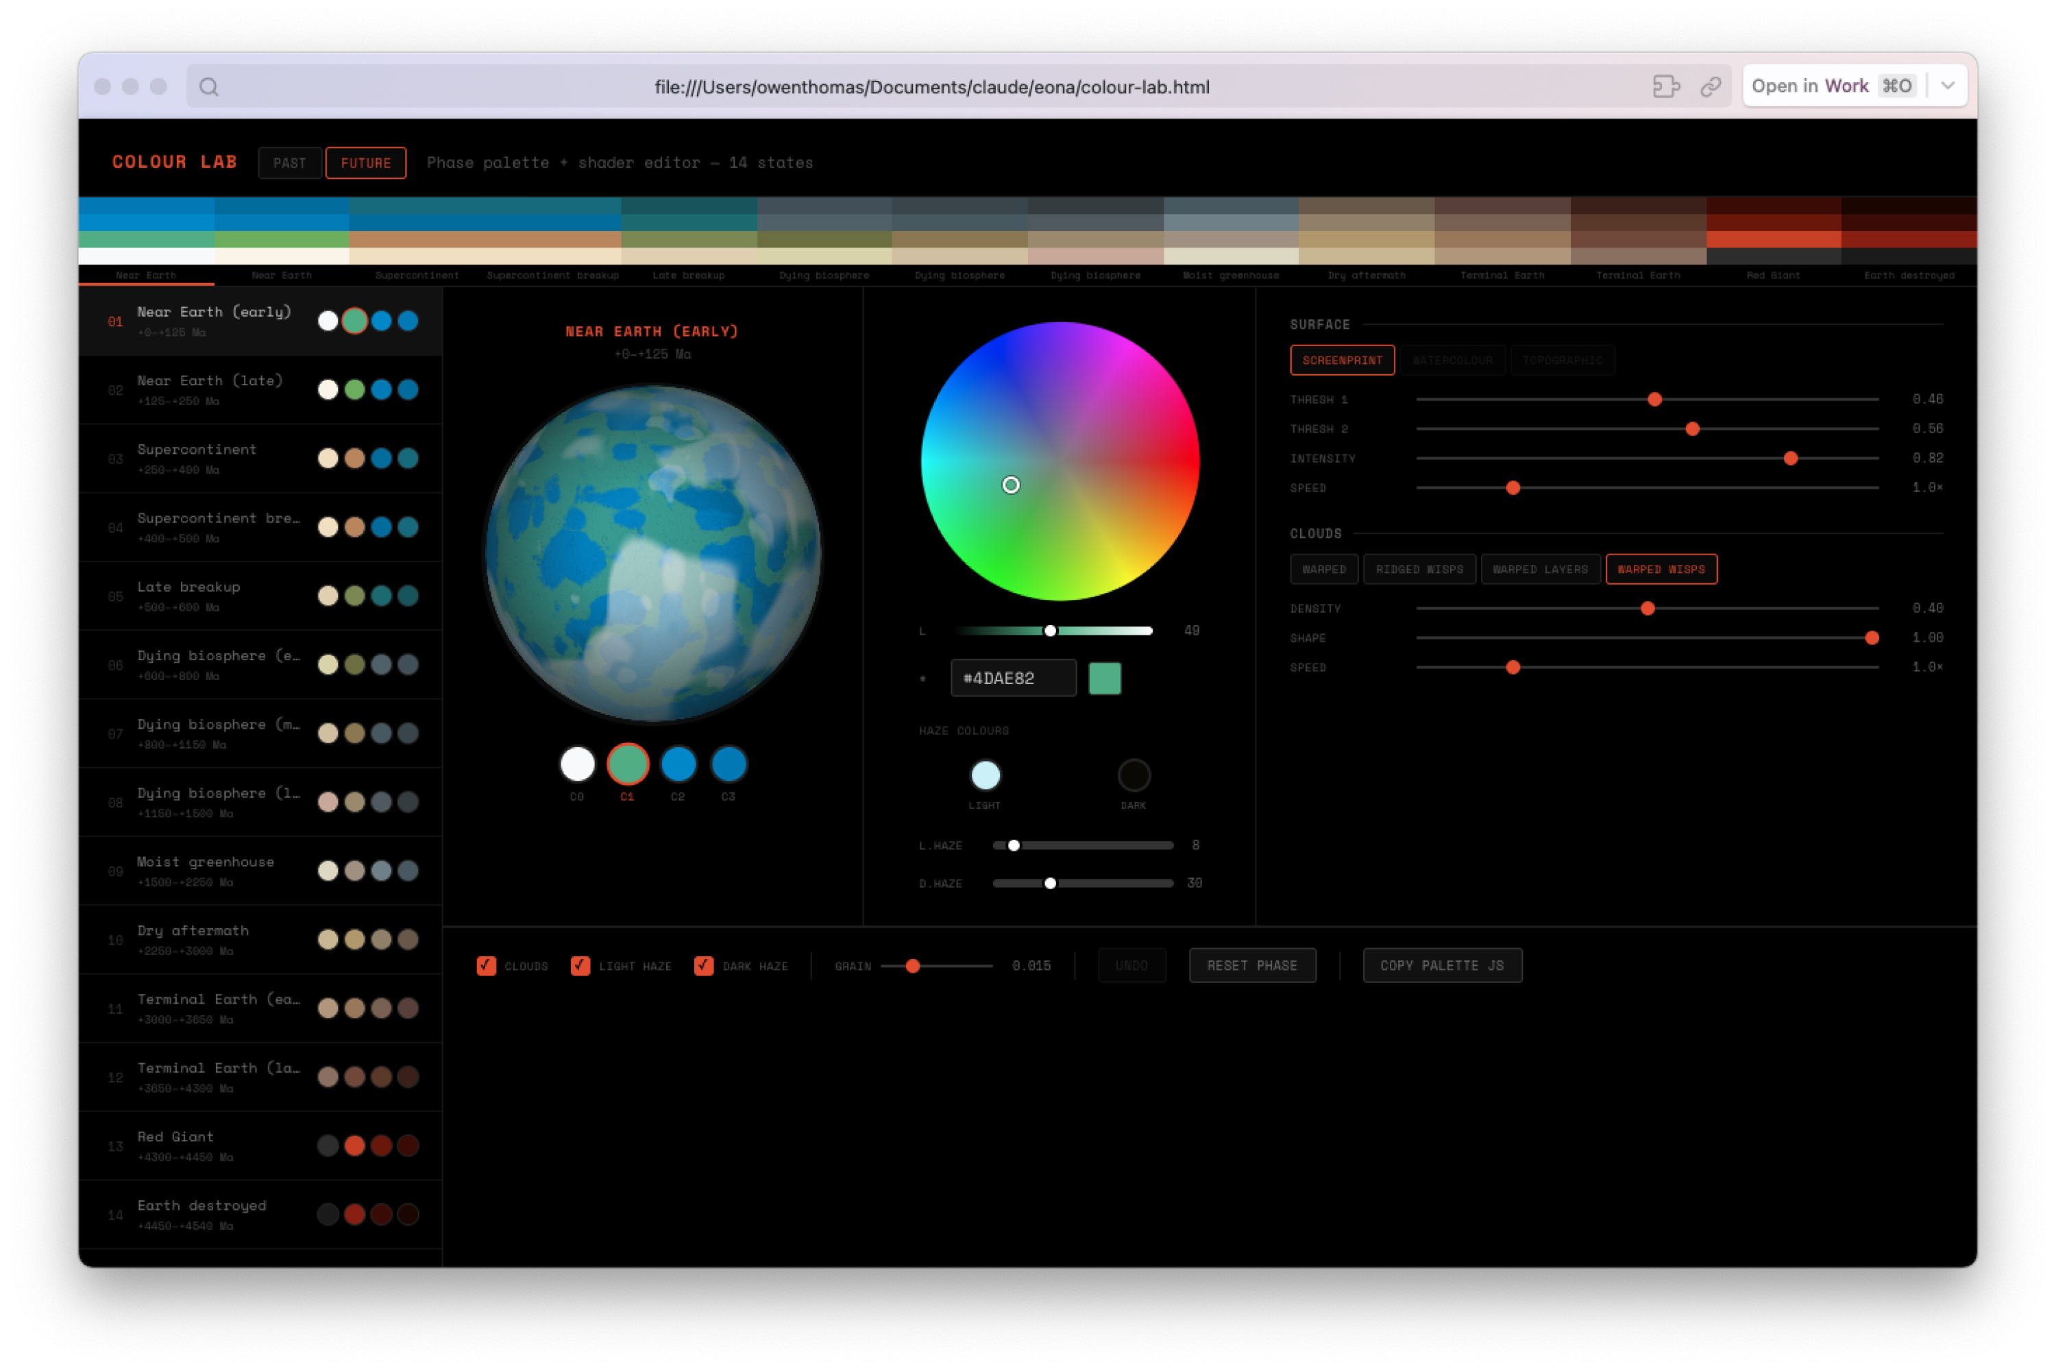
Task: Select phase 04 Supercontinent breakup row
Action: coord(260,527)
